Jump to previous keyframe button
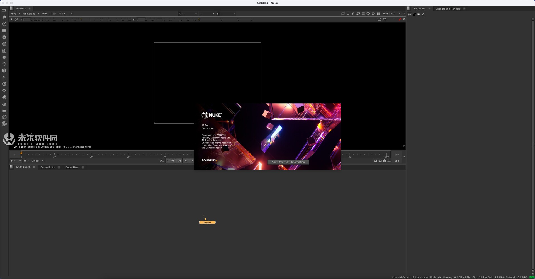 click(179, 161)
